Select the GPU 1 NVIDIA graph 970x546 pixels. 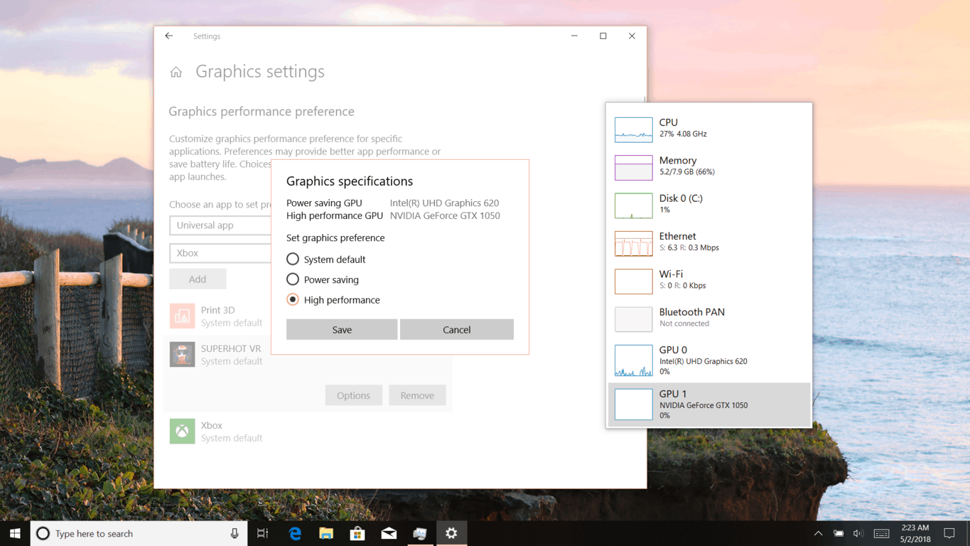pos(633,405)
